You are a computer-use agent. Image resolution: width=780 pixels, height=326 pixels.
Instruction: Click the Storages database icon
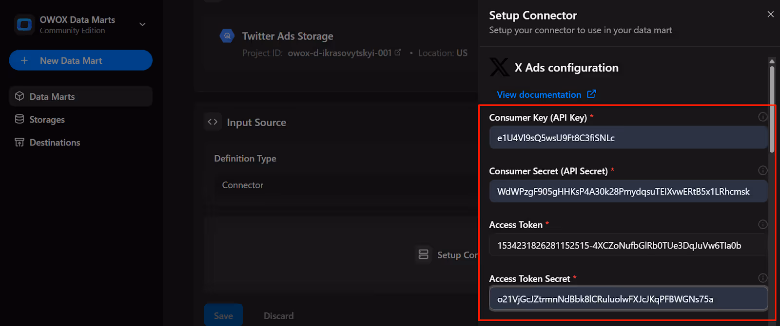[x=19, y=119]
